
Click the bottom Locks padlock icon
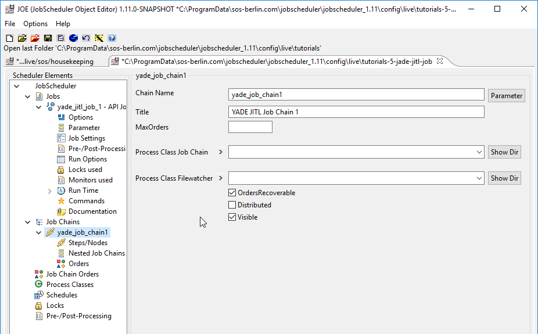pyautogui.click(x=39, y=306)
